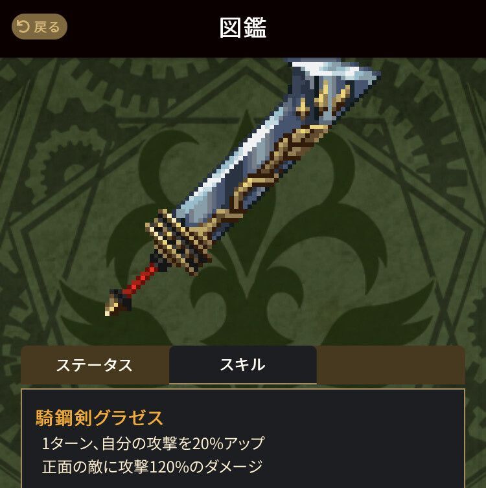The image size is (486, 488).
Task: Select the skill name 騎鋼剣グラゼス
Action: 99,417
